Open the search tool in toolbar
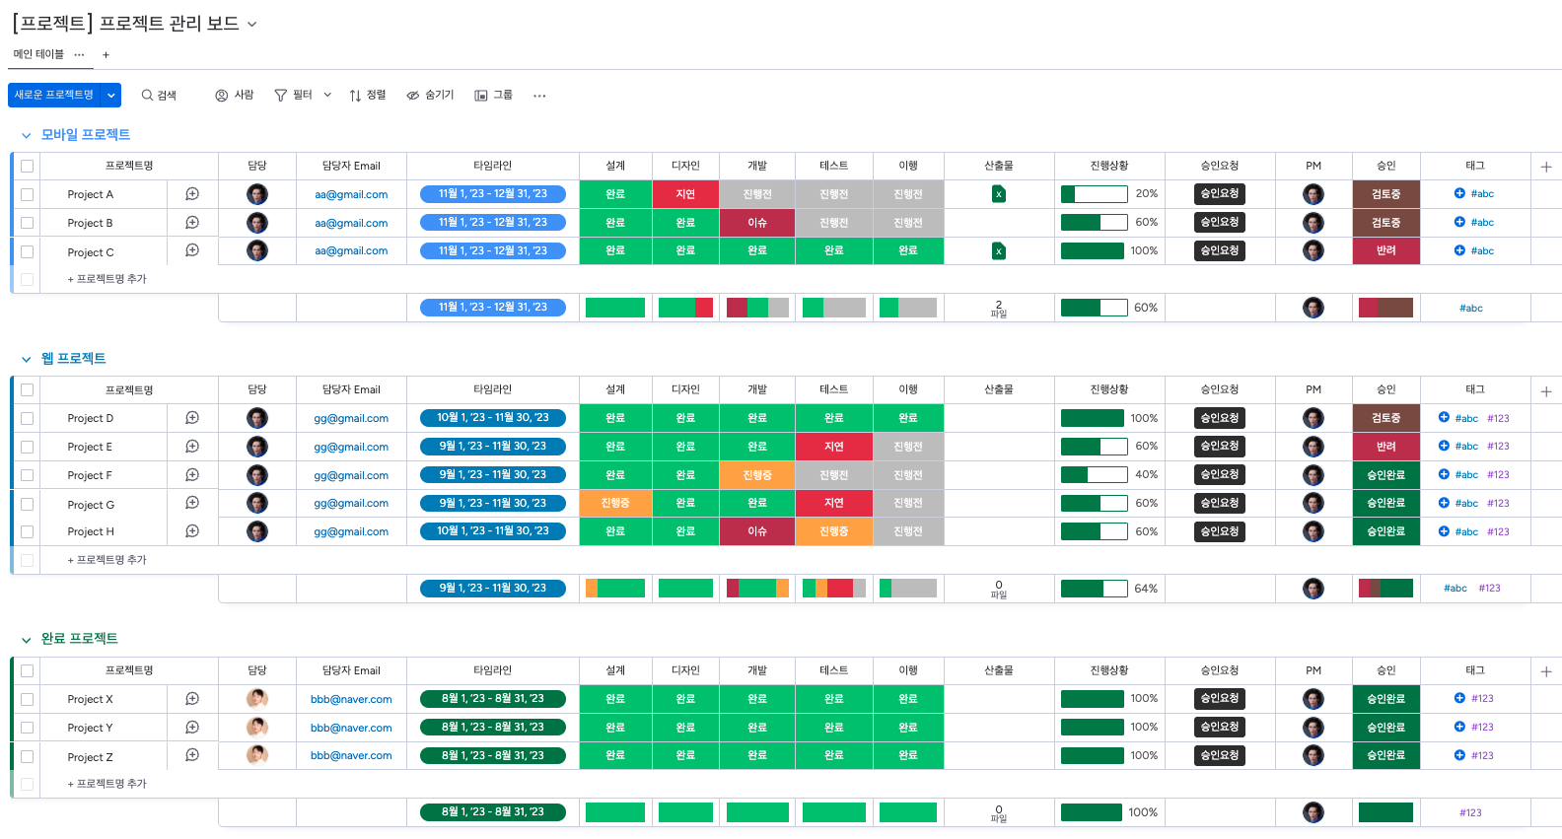The image size is (1562, 839). [x=159, y=96]
